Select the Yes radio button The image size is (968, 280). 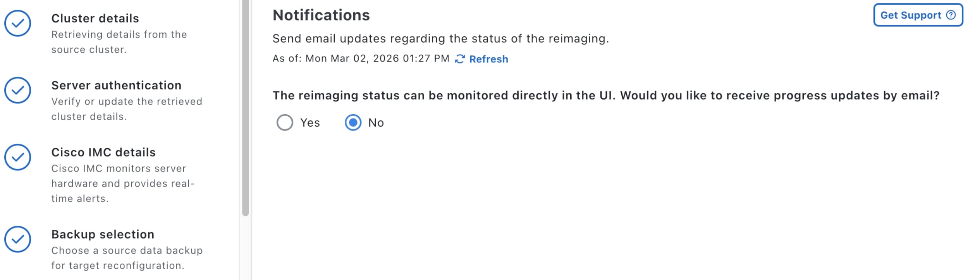(285, 123)
